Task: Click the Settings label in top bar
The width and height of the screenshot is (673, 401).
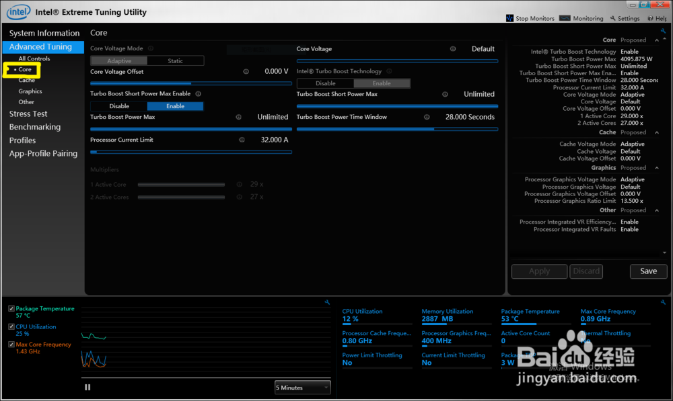Action: tap(629, 18)
